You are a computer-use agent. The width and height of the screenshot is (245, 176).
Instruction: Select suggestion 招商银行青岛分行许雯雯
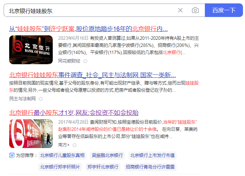pos(150,167)
